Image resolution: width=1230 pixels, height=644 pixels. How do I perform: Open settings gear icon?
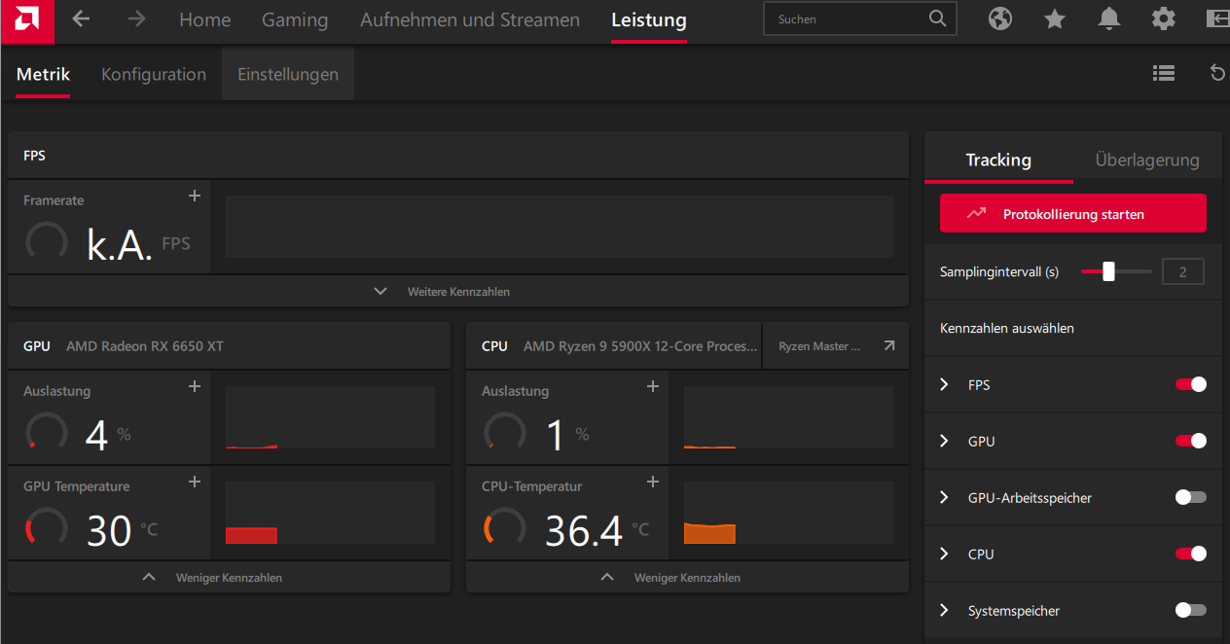(x=1164, y=18)
